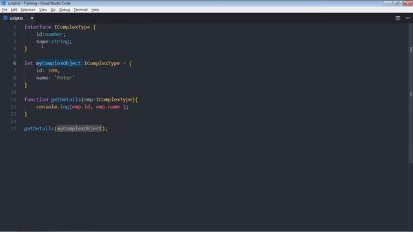
Task: Open the More Actions ellipsis menu
Action: (x=407, y=18)
